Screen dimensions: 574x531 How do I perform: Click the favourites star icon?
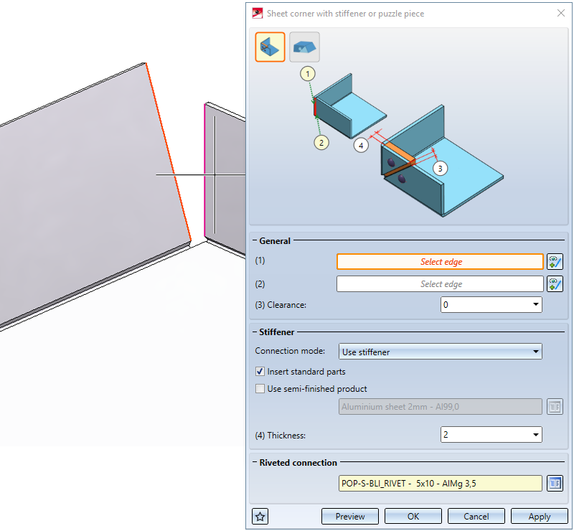point(260,517)
